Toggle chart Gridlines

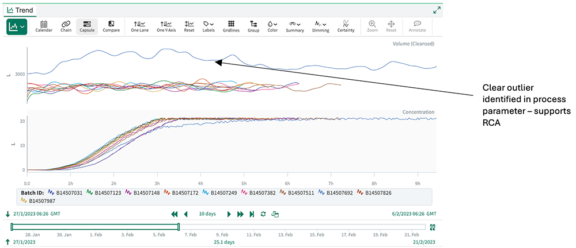tap(231, 27)
